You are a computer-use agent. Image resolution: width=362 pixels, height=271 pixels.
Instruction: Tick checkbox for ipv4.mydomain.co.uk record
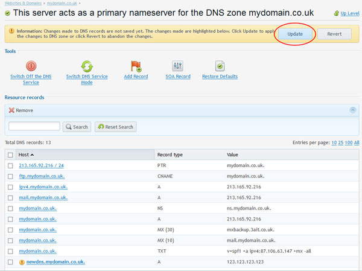(x=10, y=187)
